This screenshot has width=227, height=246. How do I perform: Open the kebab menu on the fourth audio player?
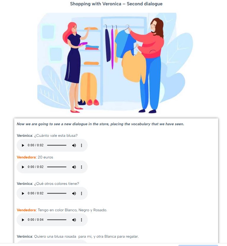(x=81, y=220)
